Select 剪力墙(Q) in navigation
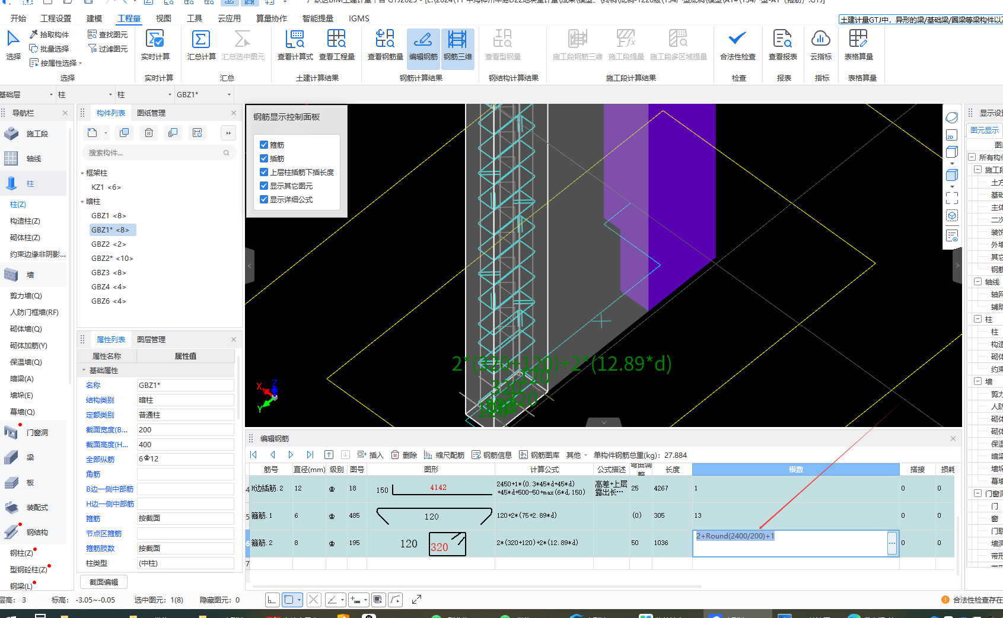The width and height of the screenshot is (1003, 618). click(x=26, y=295)
